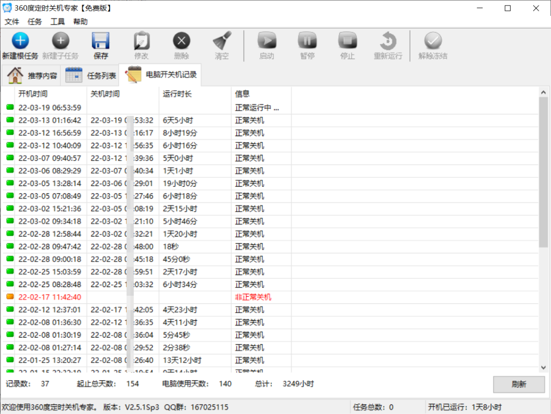Screen dimensions: 551x414
Task: Click green status icon for 22-01-25 13:20:27
Action: tap(10, 360)
